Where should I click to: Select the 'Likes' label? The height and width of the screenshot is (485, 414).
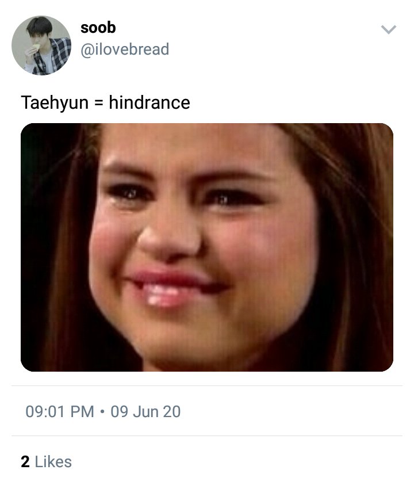tap(53, 462)
